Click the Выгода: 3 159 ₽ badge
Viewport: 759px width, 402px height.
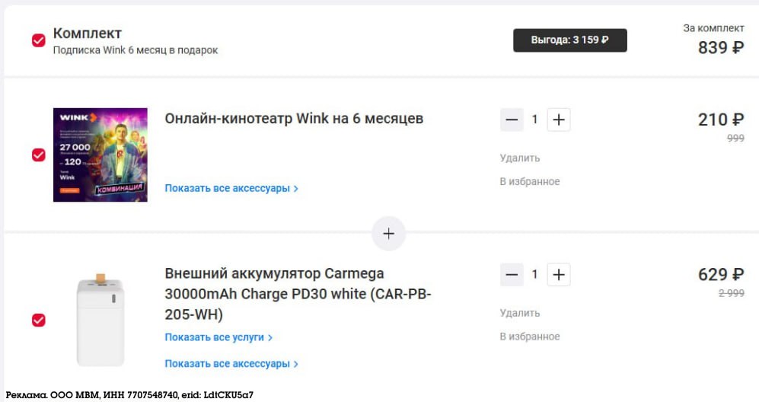click(570, 40)
